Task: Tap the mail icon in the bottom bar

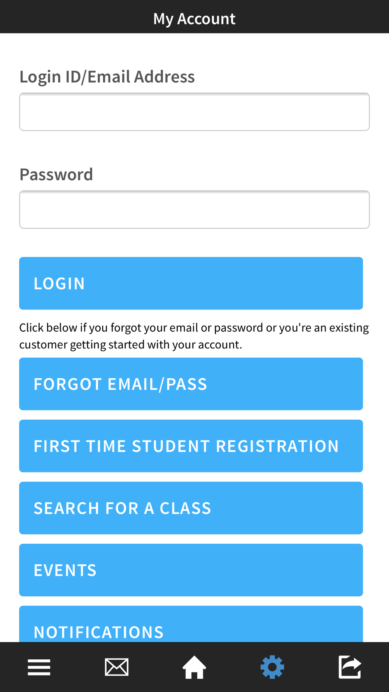Action: point(117,667)
